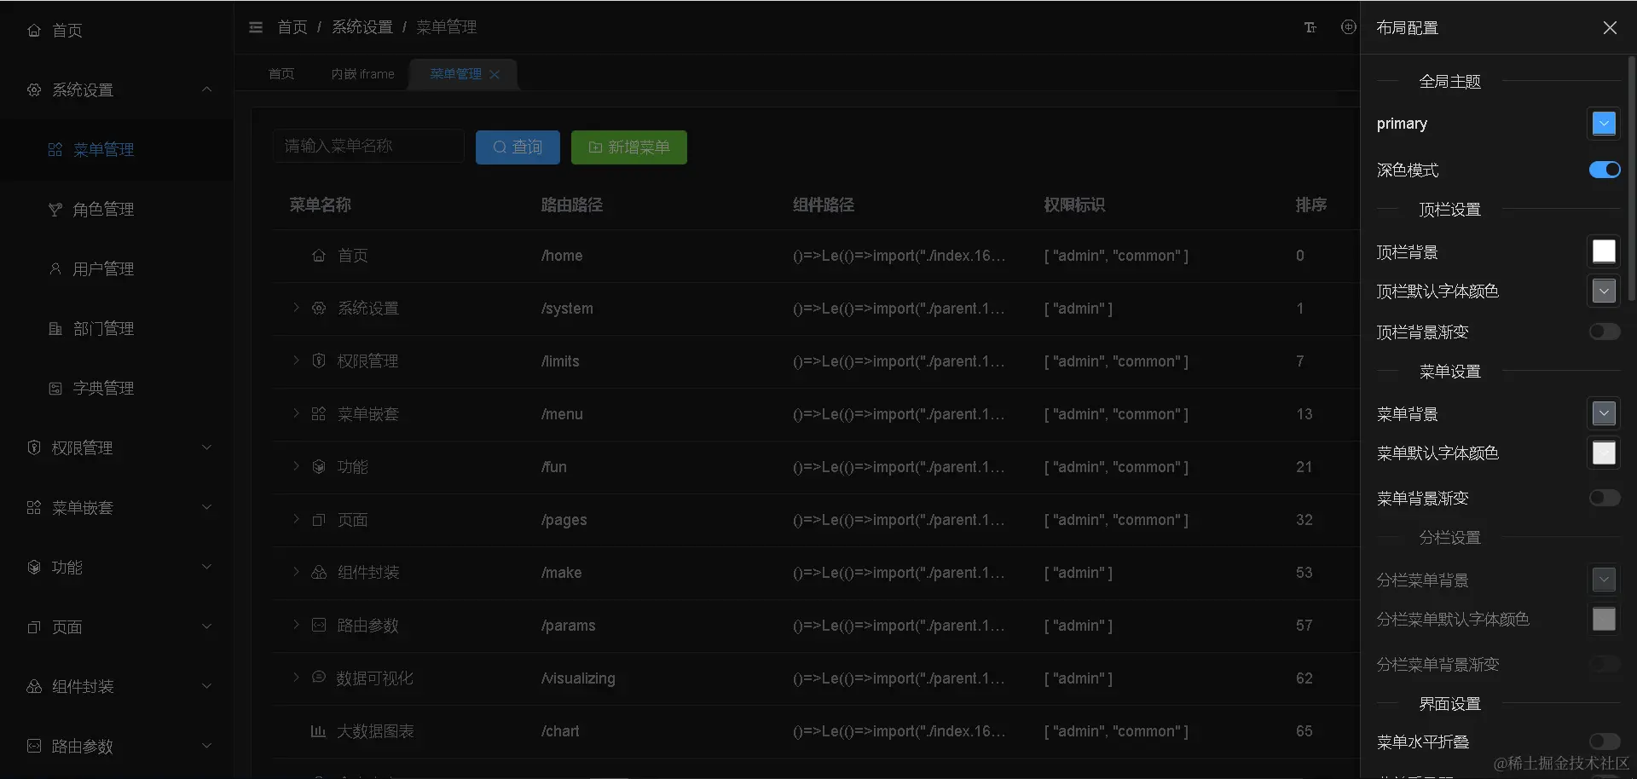Image resolution: width=1637 pixels, height=779 pixels.
Task: Expand the 页面 table row arrow
Action: [x=296, y=519]
